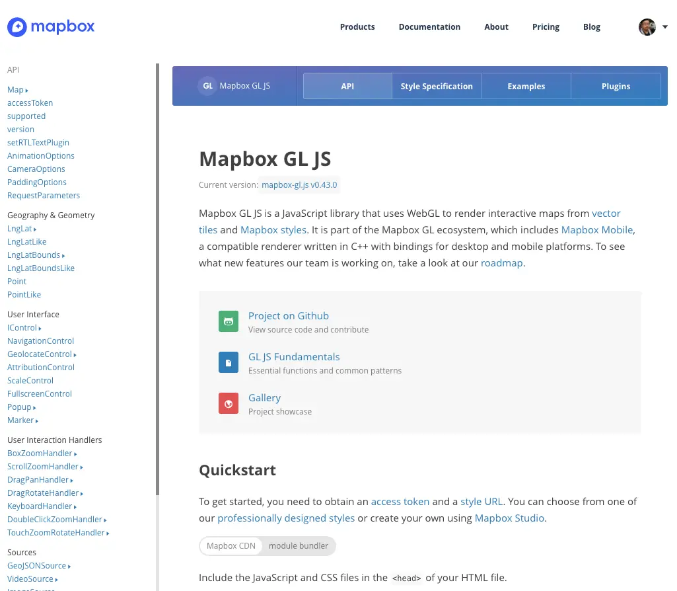Open the roadmap link

tap(502, 263)
